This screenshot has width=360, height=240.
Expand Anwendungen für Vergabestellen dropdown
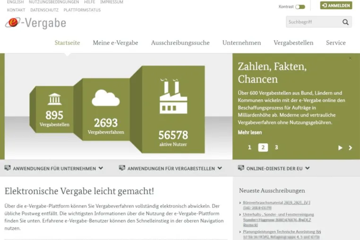220,168
